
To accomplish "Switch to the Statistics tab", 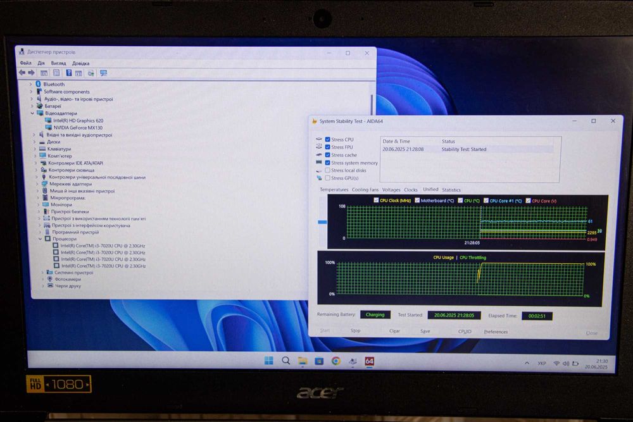I will click(451, 190).
